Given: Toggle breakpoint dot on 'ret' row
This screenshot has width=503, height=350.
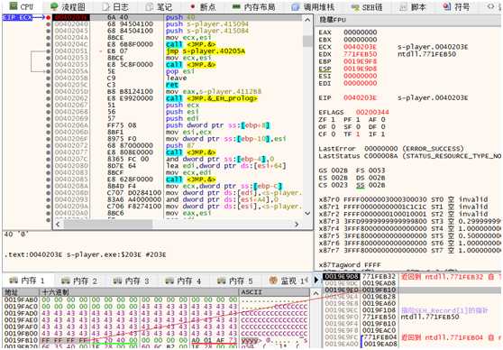Looking at the screenshot, I should [x=48, y=85].
